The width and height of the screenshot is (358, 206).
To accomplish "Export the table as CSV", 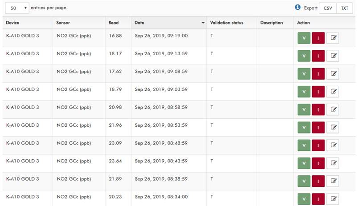I will pos(328,8).
